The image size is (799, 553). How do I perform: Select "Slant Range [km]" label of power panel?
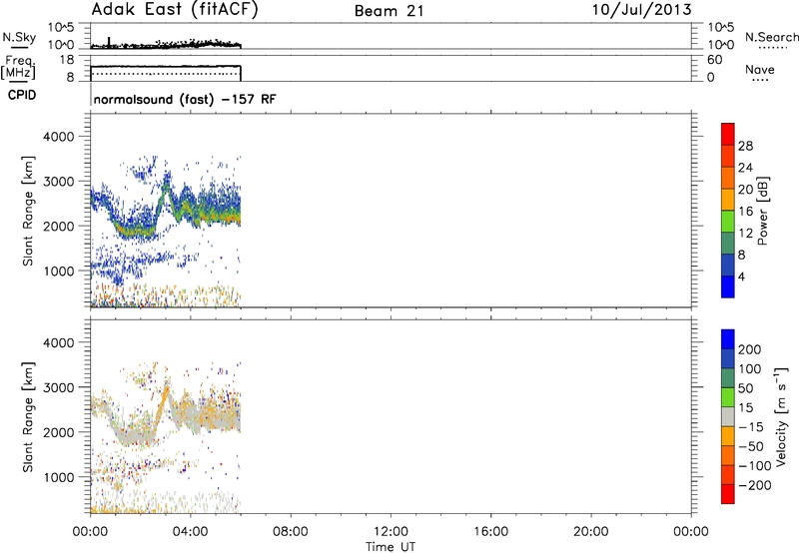[x=28, y=211]
